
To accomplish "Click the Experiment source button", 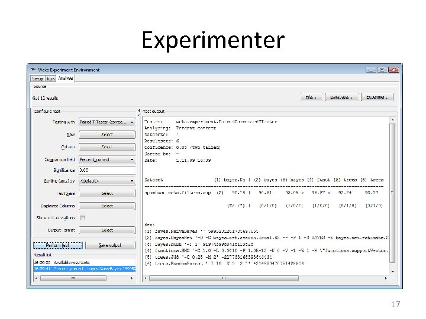I will pyautogui.click(x=377, y=97).
